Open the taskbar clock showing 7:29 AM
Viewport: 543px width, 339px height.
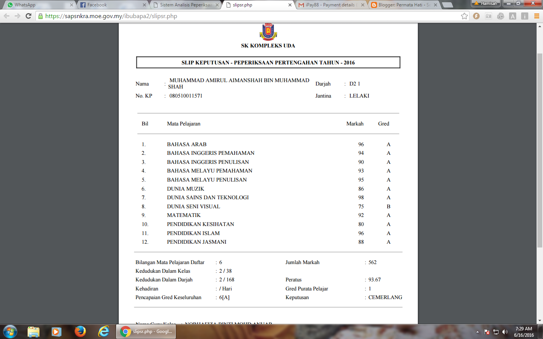click(524, 332)
